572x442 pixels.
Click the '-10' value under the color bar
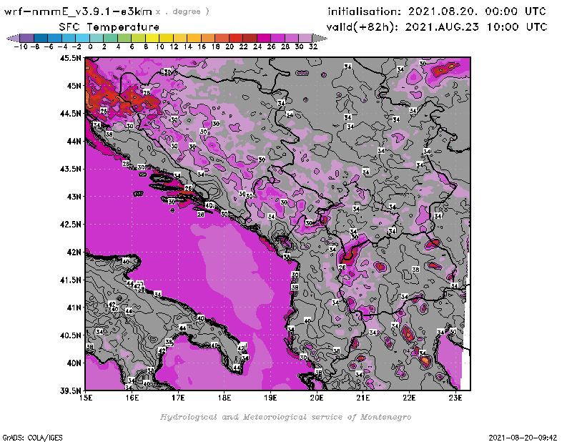21,46
